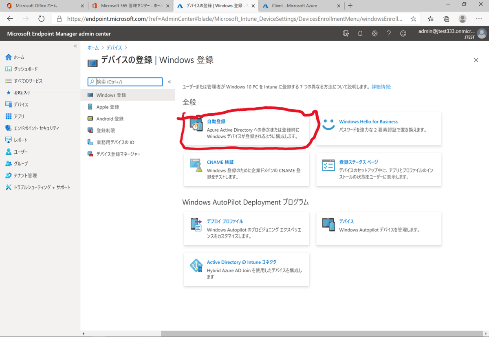Click the Windows Hello smiley icon

click(x=328, y=124)
